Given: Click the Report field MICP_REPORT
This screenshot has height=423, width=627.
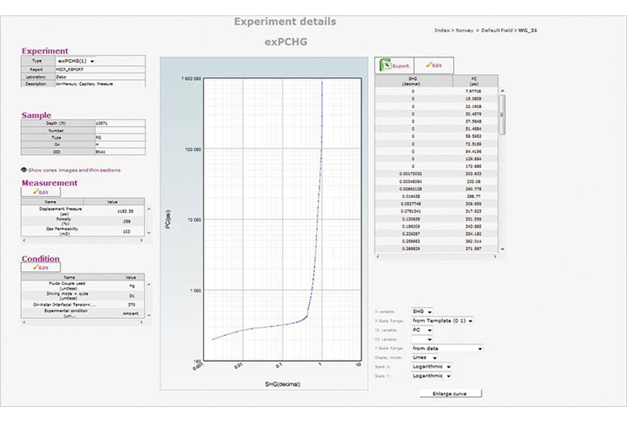Looking at the screenshot, I should [100, 69].
